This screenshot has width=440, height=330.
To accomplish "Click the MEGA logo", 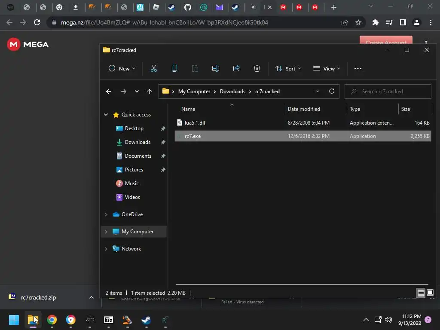I will click(27, 44).
